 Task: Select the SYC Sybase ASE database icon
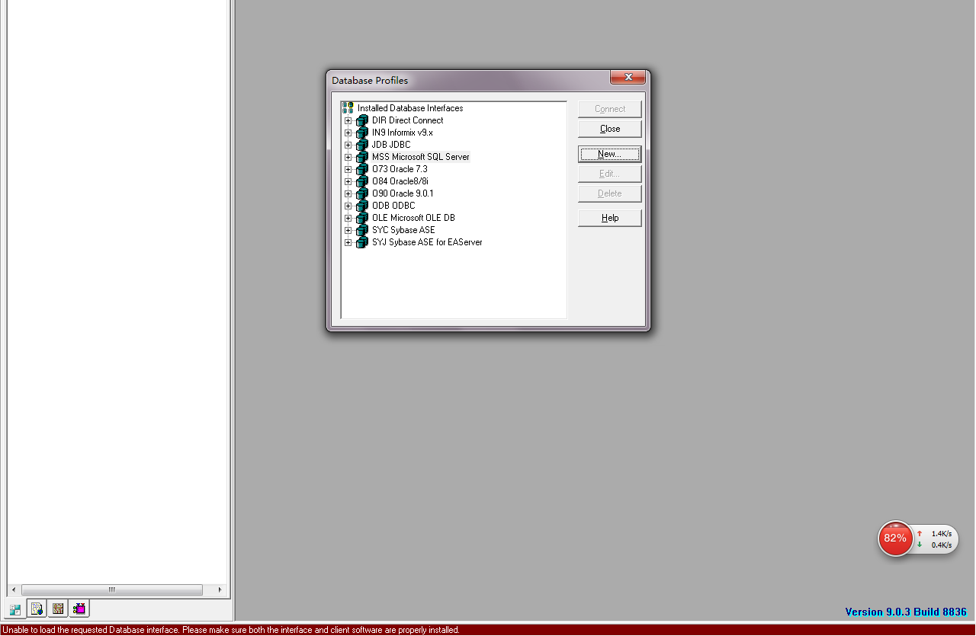tap(362, 230)
